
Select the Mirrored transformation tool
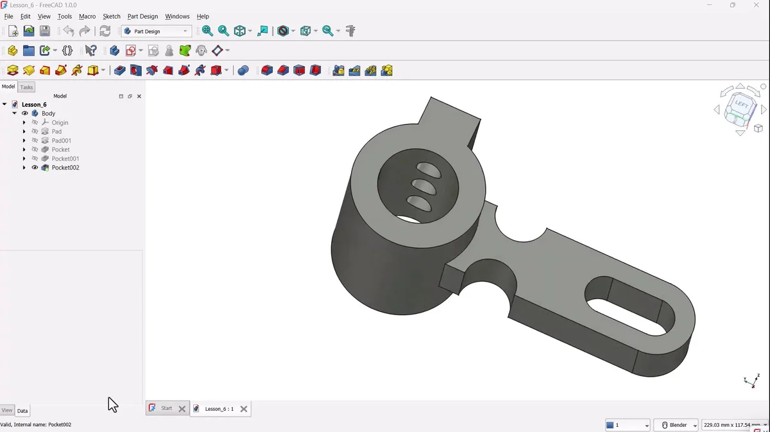pos(338,71)
